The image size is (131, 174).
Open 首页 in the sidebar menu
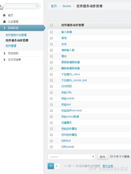(11, 15)
